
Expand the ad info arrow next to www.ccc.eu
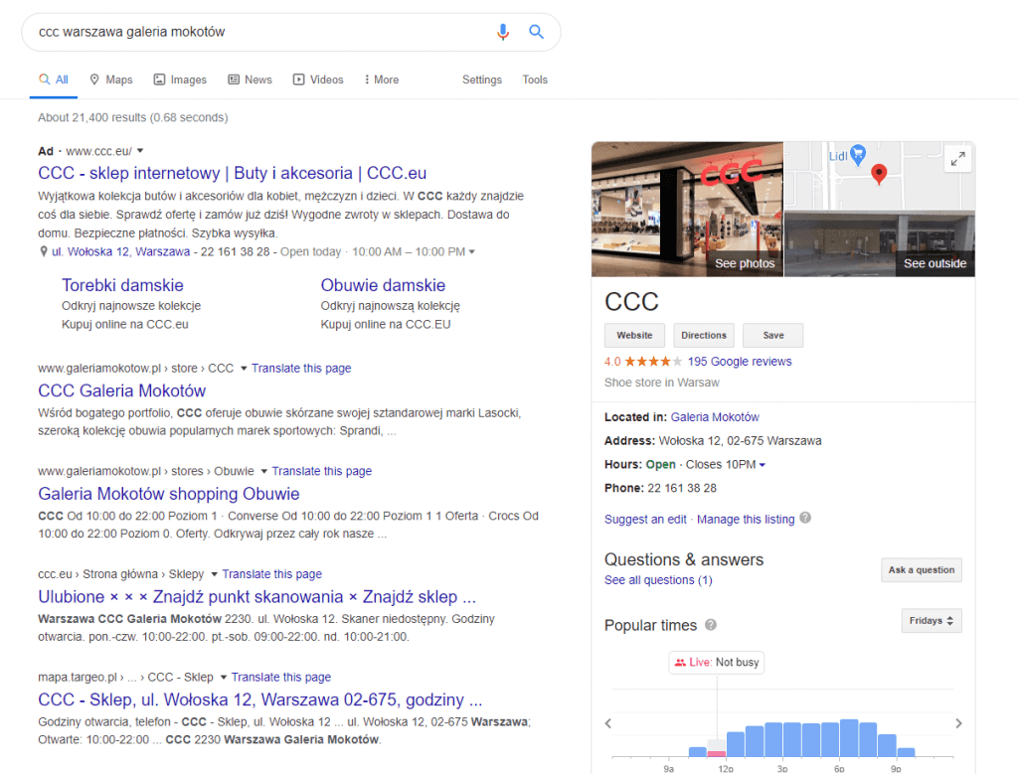click(x=139, y=150)
